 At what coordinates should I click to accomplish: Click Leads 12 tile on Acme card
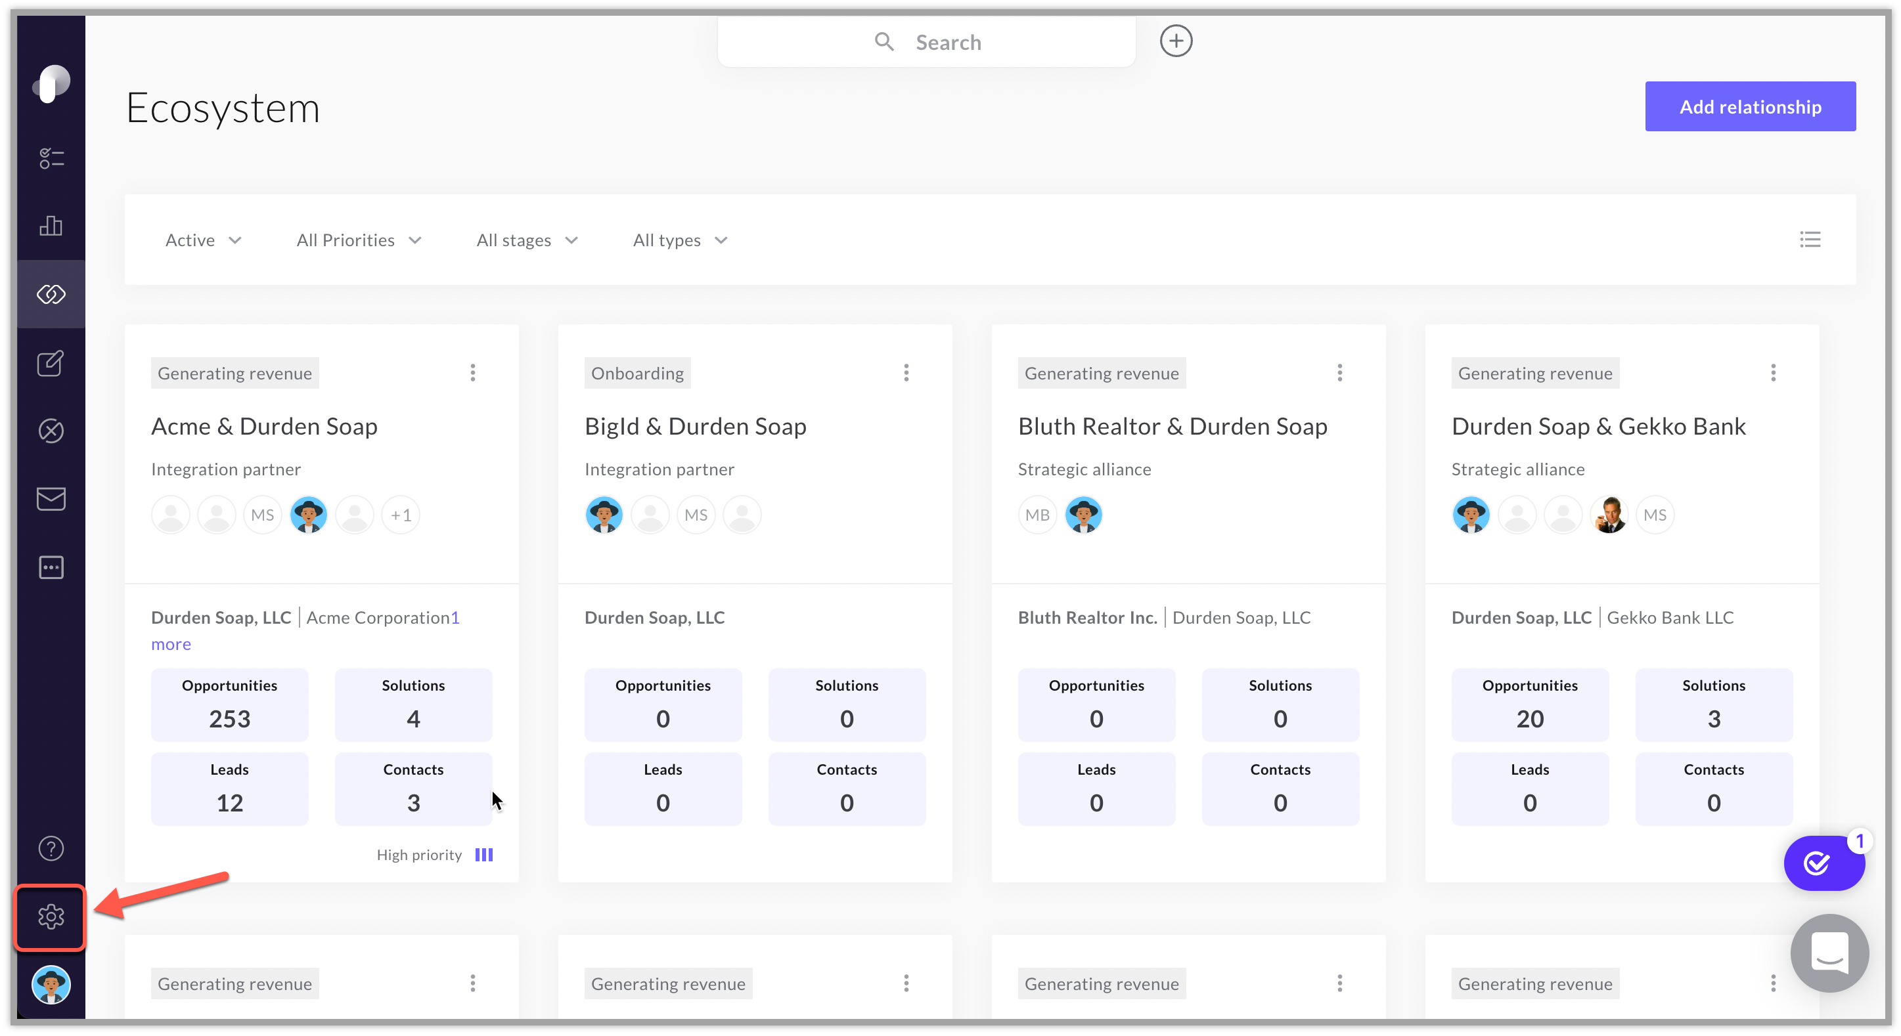(x=229, y=788)
